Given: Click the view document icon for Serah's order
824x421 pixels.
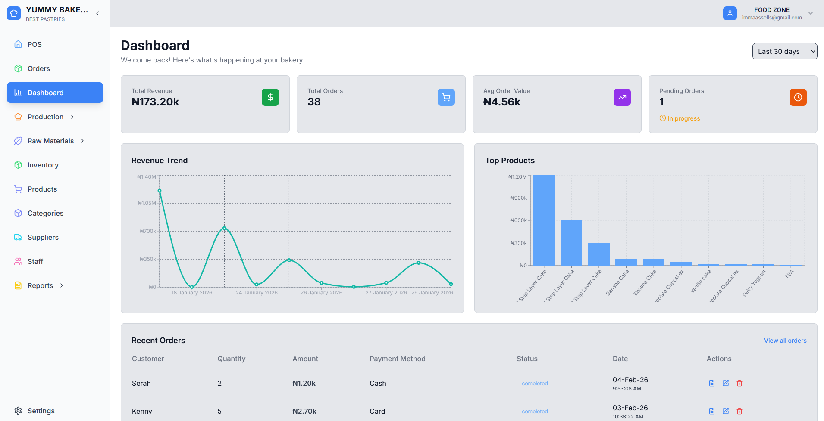Looking at the screenshot, I should pyautogui.click(x=712, y=383).
